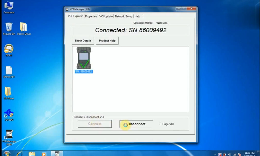Click the wireless signal tray icon
This screenshot has width=260, height=156.
[x=235, y=154]
